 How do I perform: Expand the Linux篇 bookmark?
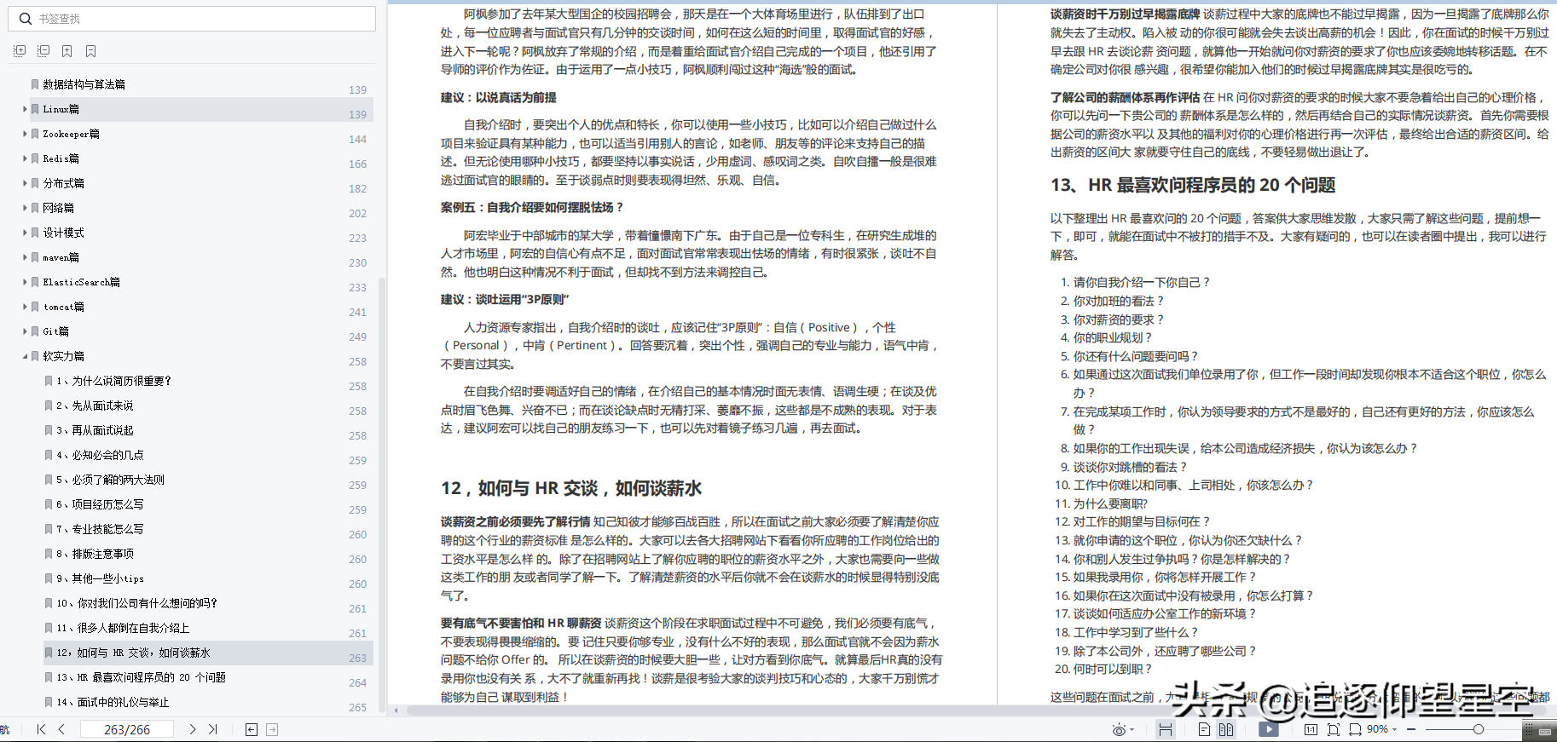[25, 109]
